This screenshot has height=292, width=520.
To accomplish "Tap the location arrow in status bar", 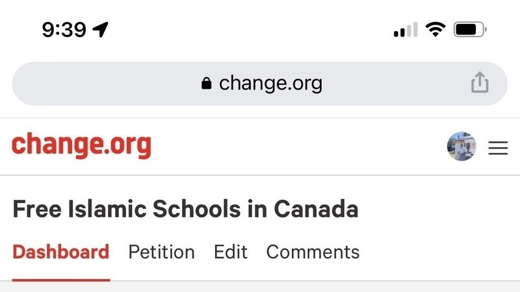I will 101,29.
